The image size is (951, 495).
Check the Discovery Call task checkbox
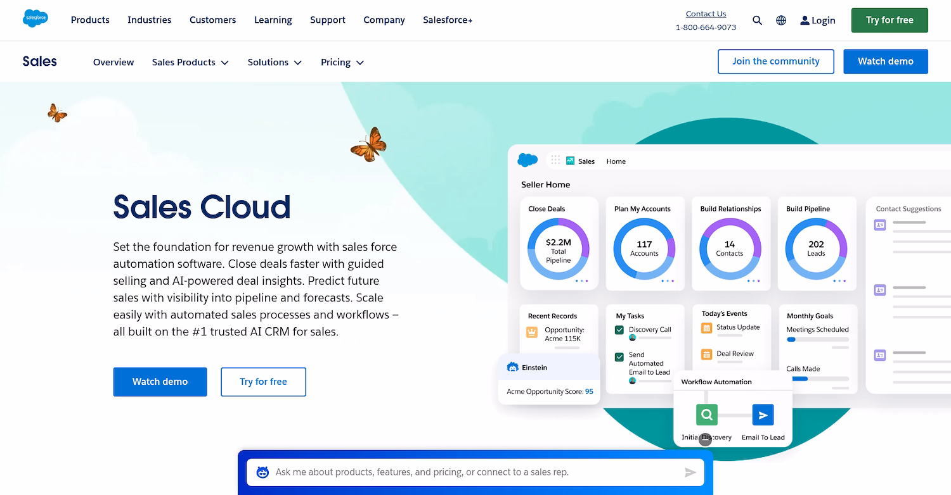tap(618, 329)
